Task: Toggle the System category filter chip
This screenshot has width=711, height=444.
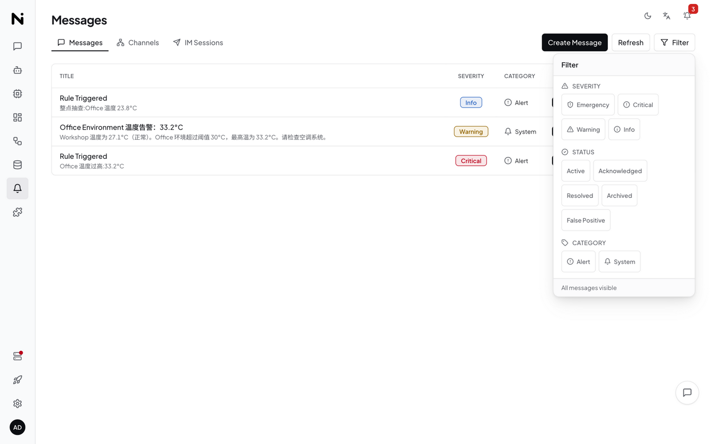Action: (620, 261)
